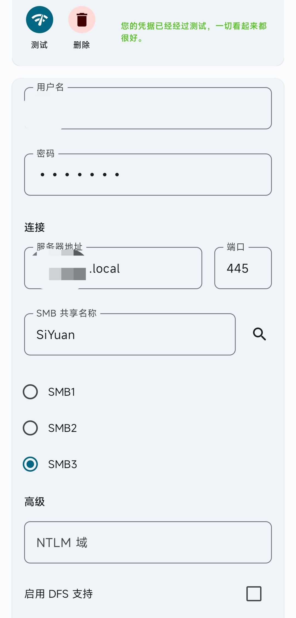Tap the 测试 label under test icon
The height and width of the screenshot is (618, 296).
[x=39, y=45]
